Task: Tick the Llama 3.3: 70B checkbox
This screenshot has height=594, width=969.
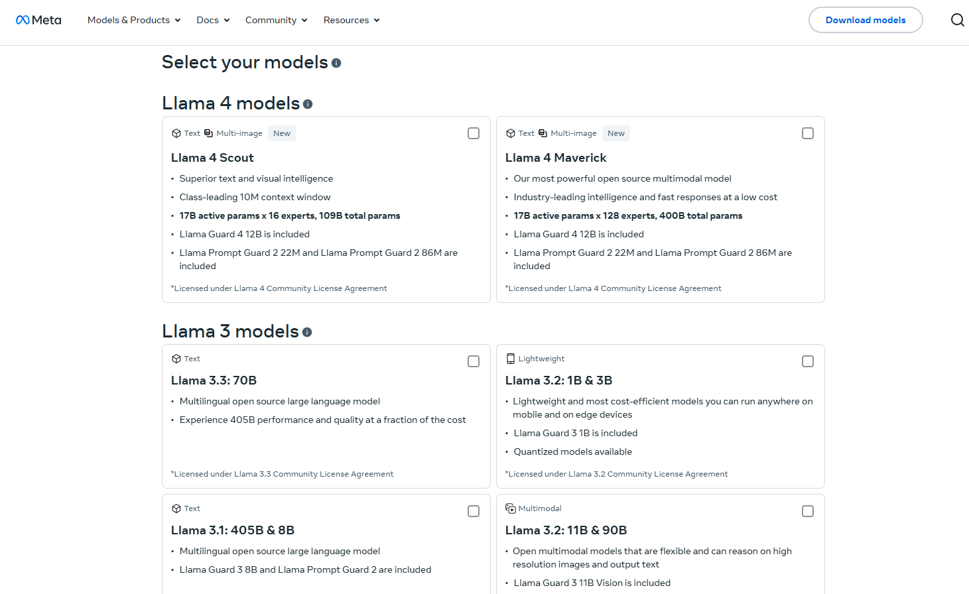Action: click(474, 361)
